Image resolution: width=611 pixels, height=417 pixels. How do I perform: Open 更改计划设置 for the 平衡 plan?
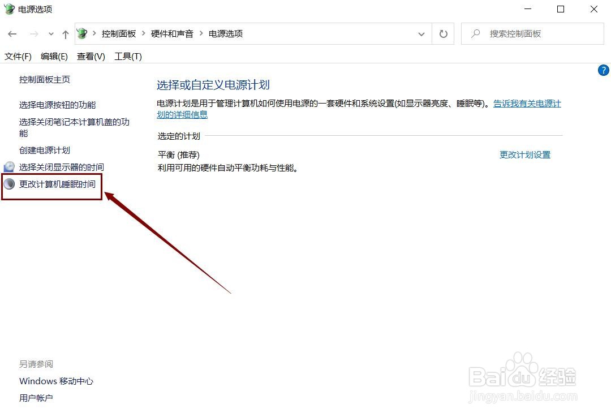[x=525, y=154]
